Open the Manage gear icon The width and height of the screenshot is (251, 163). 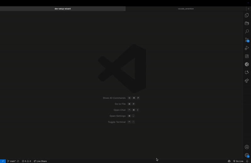[247, 155]
